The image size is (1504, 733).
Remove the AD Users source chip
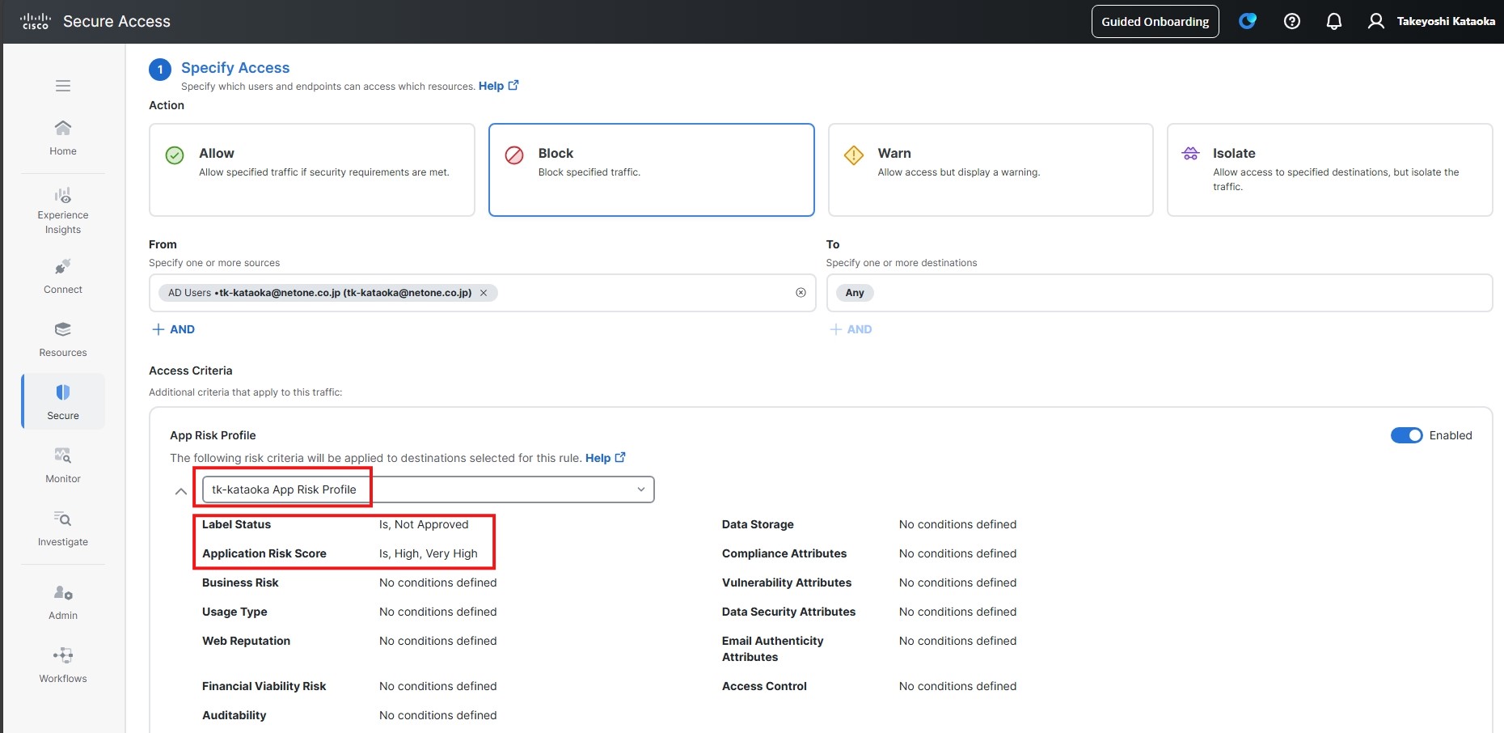[x=484, y=293]
